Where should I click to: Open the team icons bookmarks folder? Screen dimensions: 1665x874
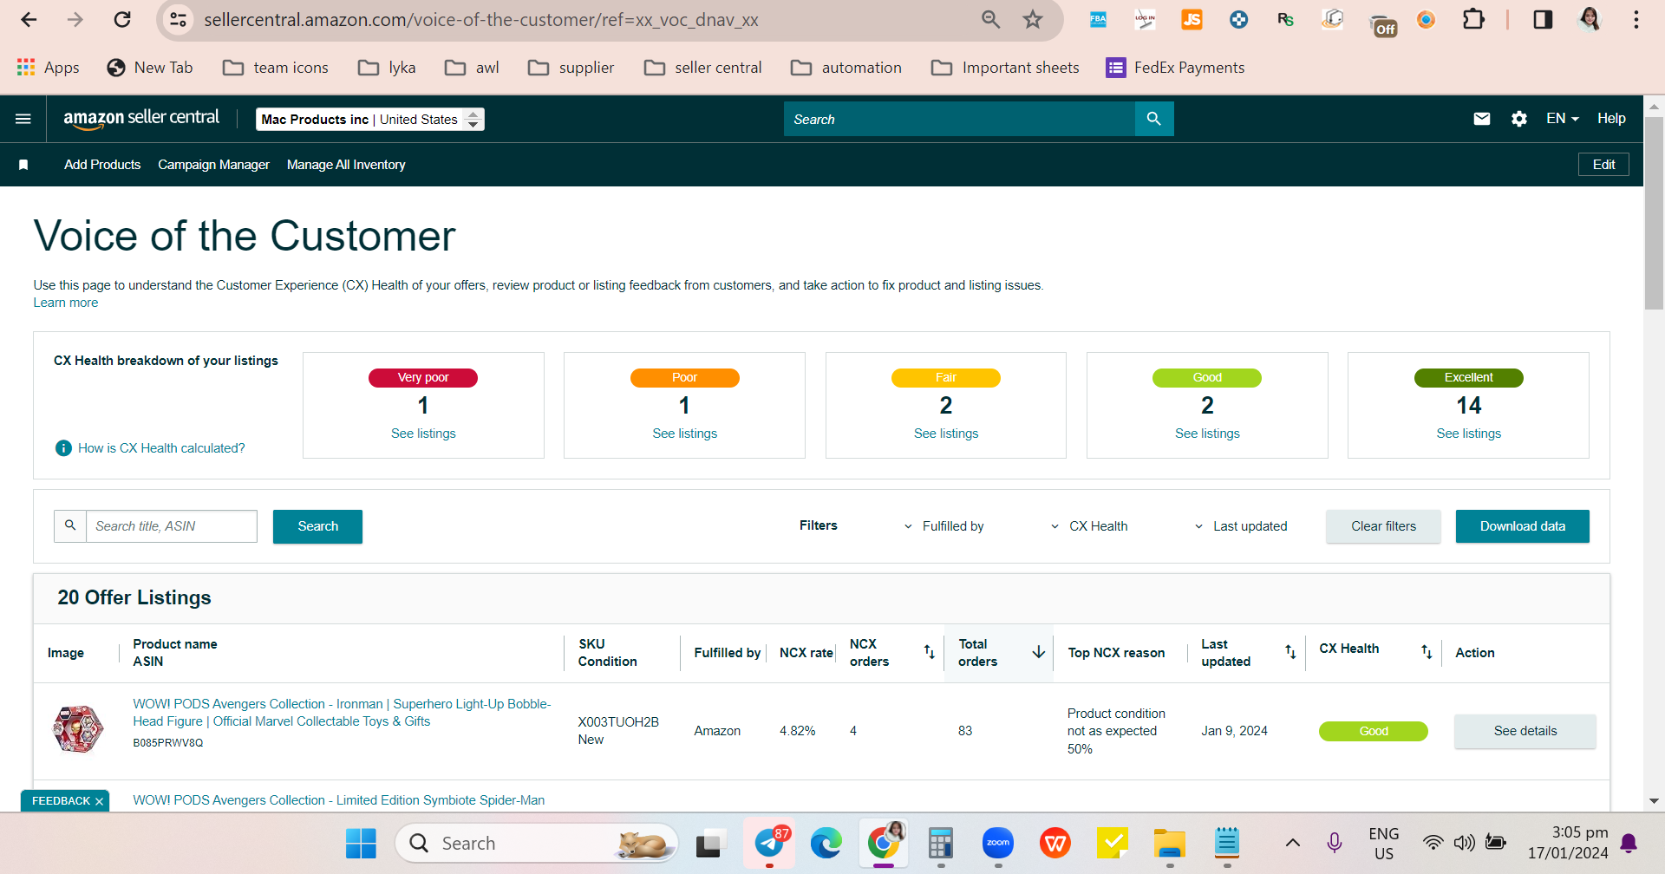tap(276, 68)
